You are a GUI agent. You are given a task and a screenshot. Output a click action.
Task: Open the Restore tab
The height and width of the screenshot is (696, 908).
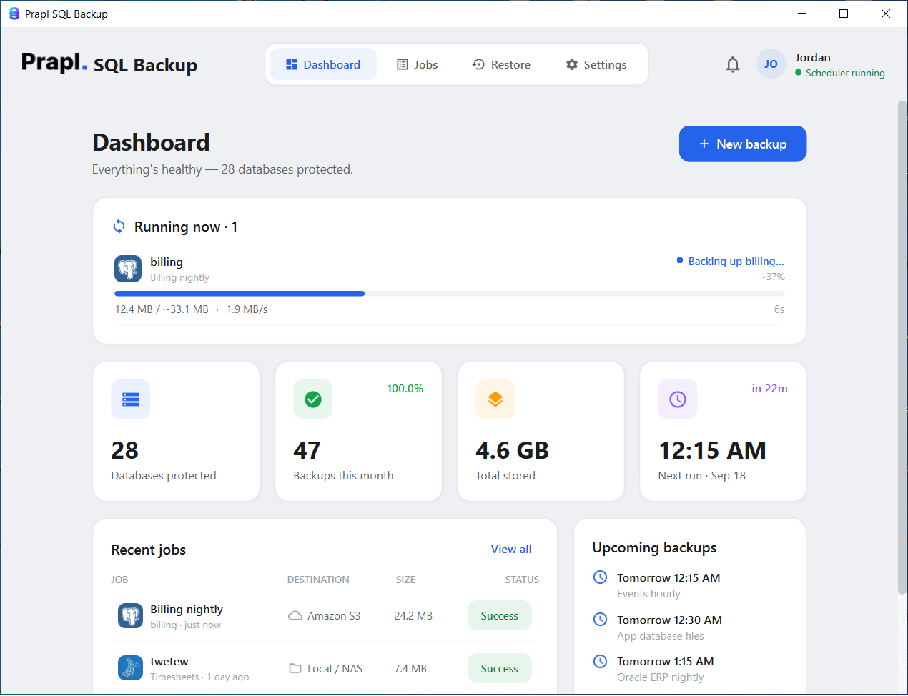click(502, 64)
